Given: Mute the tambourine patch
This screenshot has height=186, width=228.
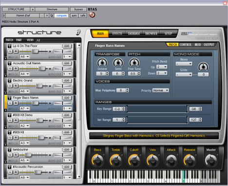Looking at the screenshot, I should [16, 155].
